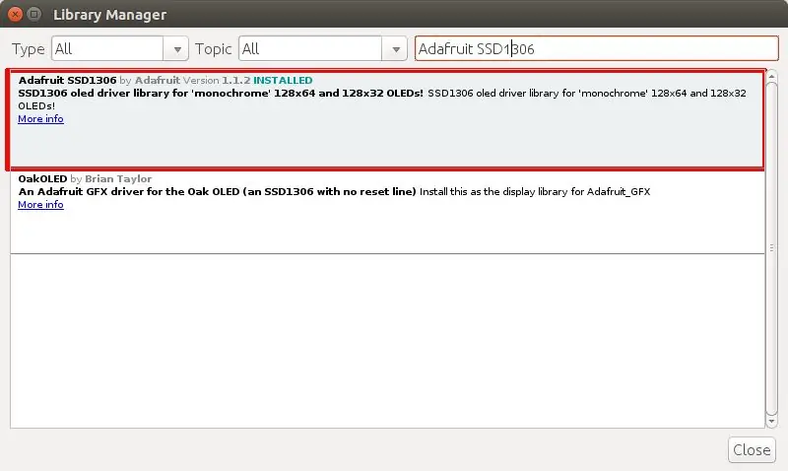The height and width of the screenshot is (471, 788).
Task: Click the author name Brian Taylor
Action: click(x=118, y=179)
